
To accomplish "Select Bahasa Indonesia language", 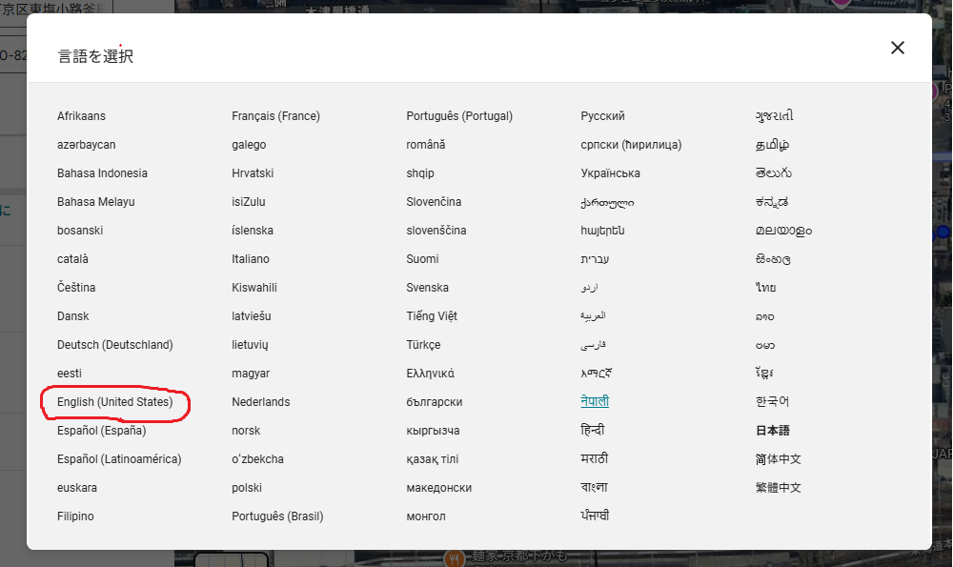I will (x=102, y=173).
